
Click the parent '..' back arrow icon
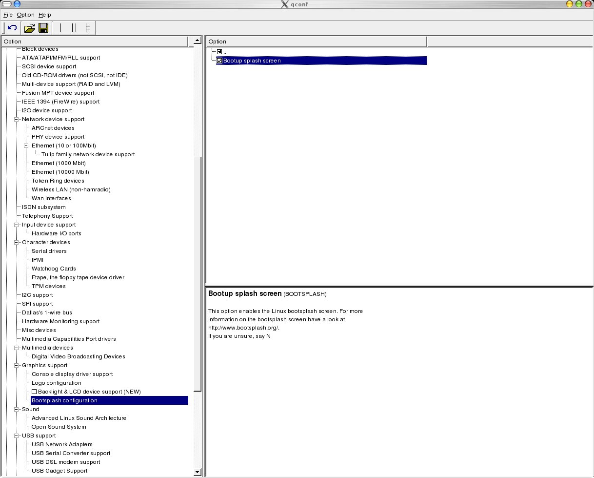pyautogui.click(x=219, y=52)
